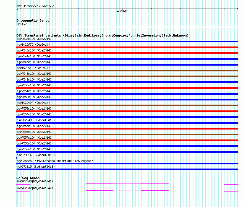Click the dgv4353e59 1000GenomesConsortiumPilotProject blue bar
This screenshot has width=246, height=207.
pyautogui.click(x=127, y=164)
